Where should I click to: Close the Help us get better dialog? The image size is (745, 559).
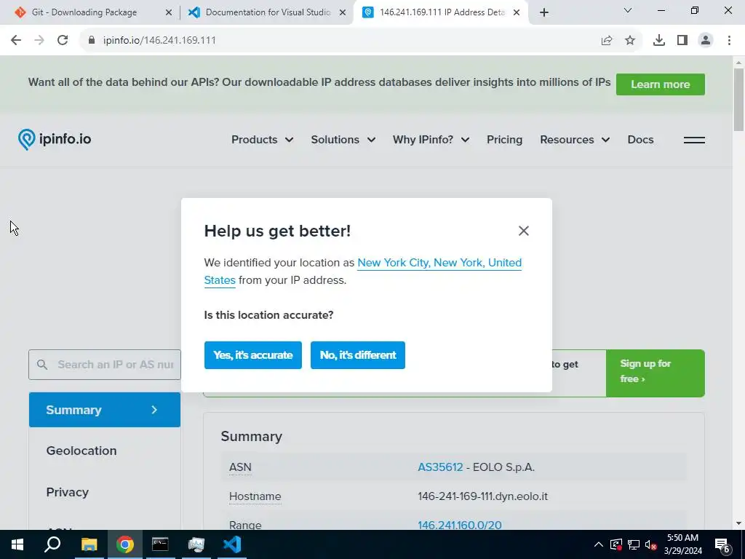[524, 231]
